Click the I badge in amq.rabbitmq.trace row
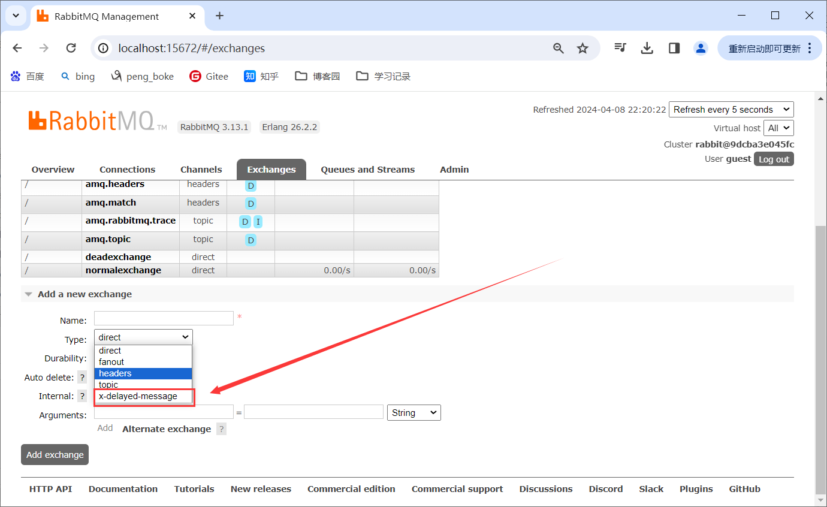 click(x=258, y=222)
